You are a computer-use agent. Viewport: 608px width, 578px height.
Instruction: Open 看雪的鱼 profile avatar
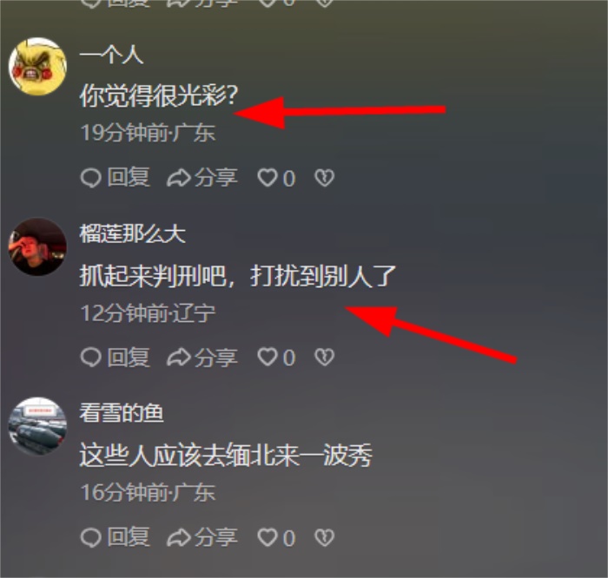point(37,426)
